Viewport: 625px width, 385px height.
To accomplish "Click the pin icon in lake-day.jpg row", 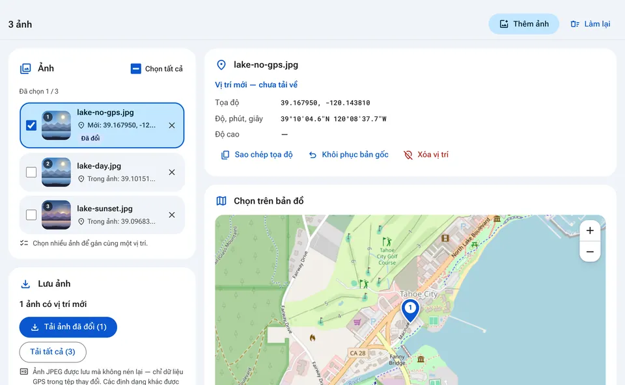I will point(81,179).
